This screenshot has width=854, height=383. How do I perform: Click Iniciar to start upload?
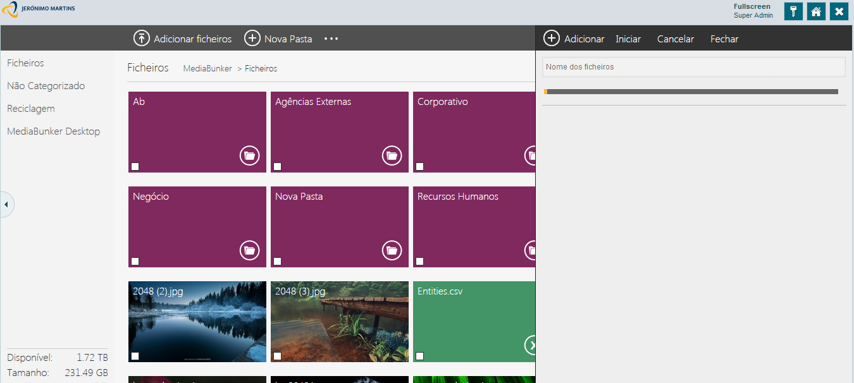coord(628,39)
